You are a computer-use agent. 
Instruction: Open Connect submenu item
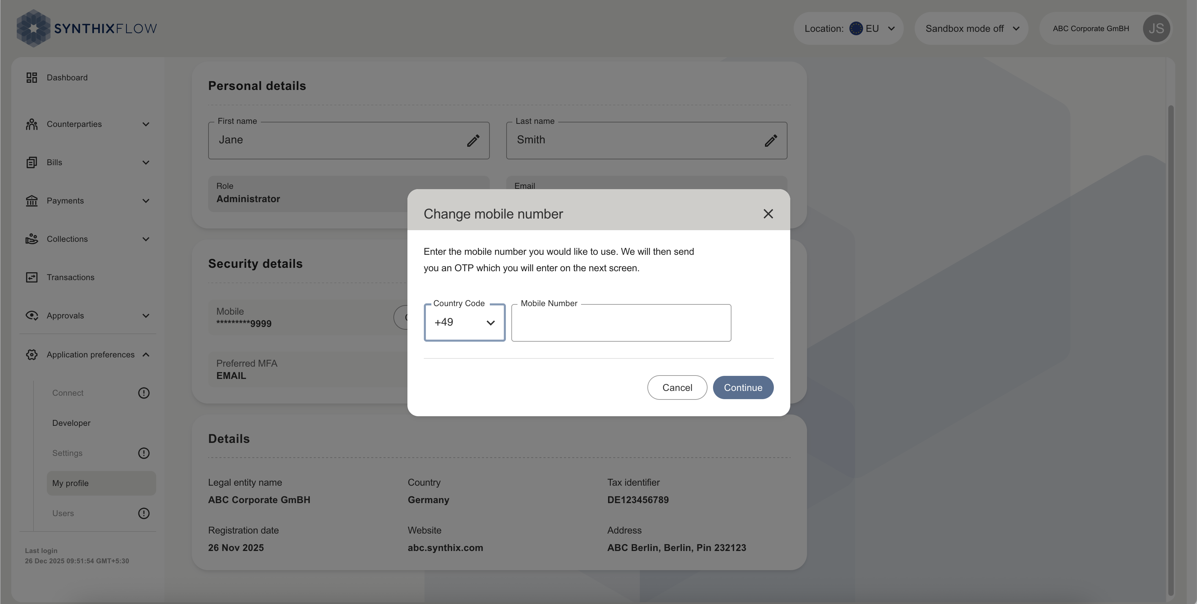[68, 393]
